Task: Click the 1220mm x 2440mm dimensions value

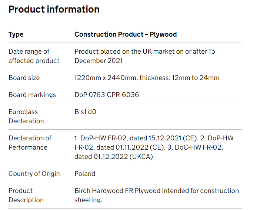Action: pos(106,78)
